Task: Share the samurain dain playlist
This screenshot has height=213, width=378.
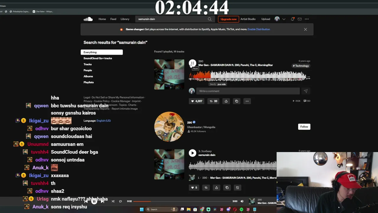Action: click(216, 188)
